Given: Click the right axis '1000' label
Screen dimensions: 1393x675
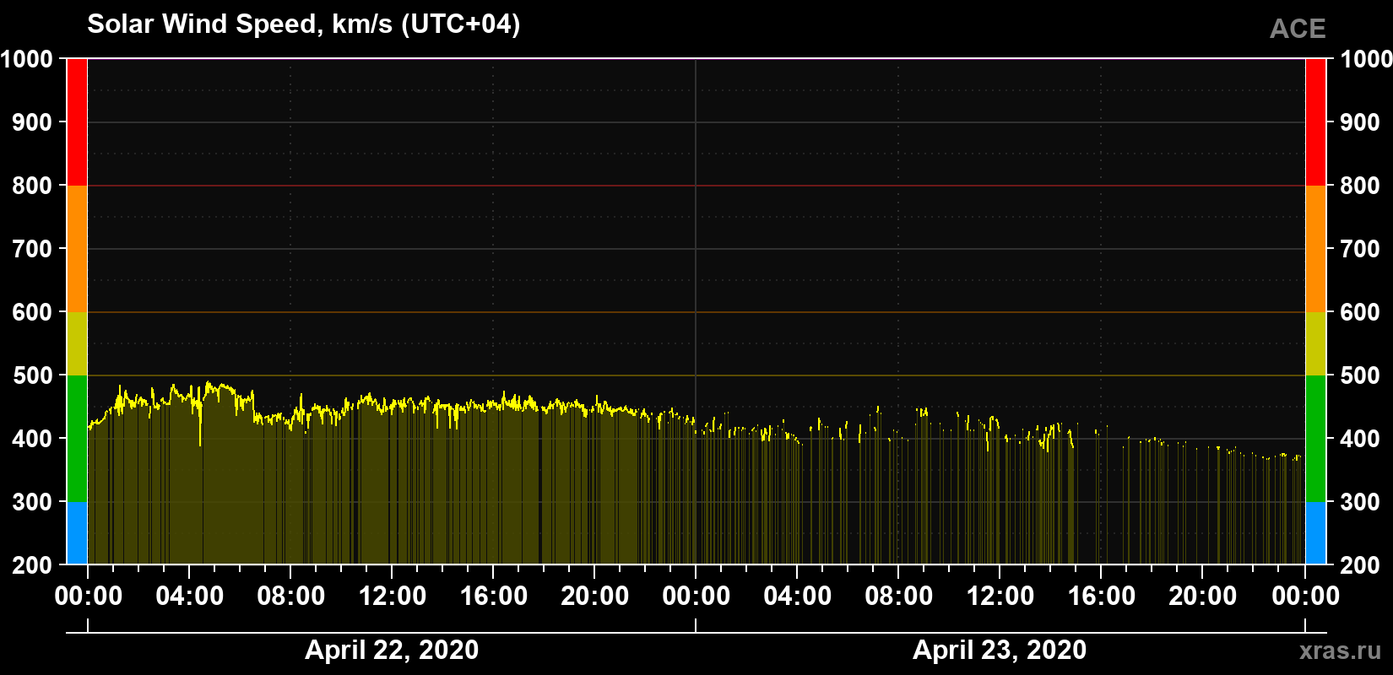Looking at the screenshot, I should [1366, 59].
